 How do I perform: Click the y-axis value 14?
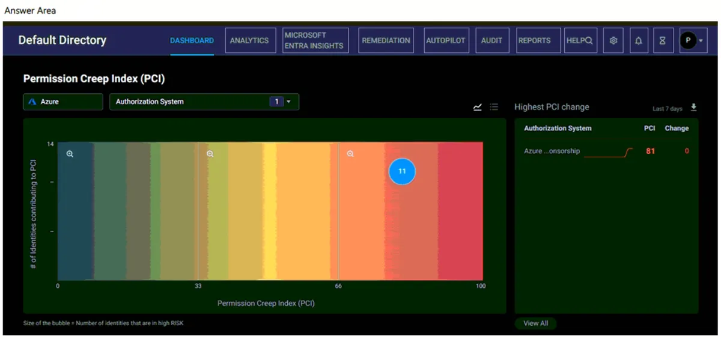(50, 144)
